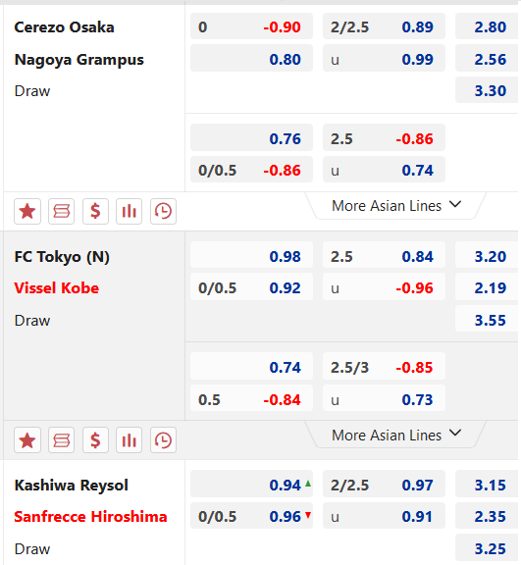Viewport: 521px width, 565px height.
Task: Pick Draw at 3.25
Action: point(487,547)
